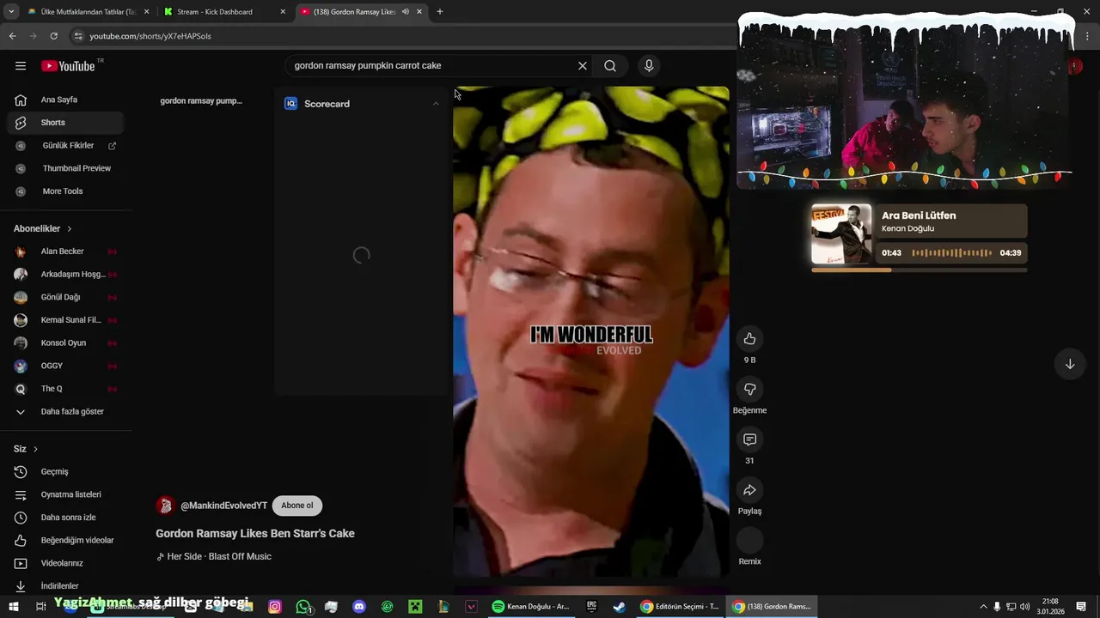1100x618 pixels.
Task: Select Shorts in the sidebar
Action: (x=65, y=123)
